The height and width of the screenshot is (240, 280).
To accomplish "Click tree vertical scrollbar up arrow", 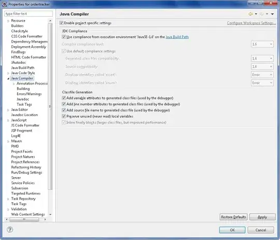I will [x=50, y=21].
